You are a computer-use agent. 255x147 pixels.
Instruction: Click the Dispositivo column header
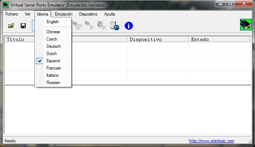pos(158,39)
